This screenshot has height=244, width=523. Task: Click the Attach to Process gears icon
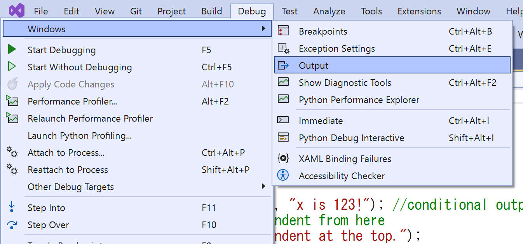point(12,152)
